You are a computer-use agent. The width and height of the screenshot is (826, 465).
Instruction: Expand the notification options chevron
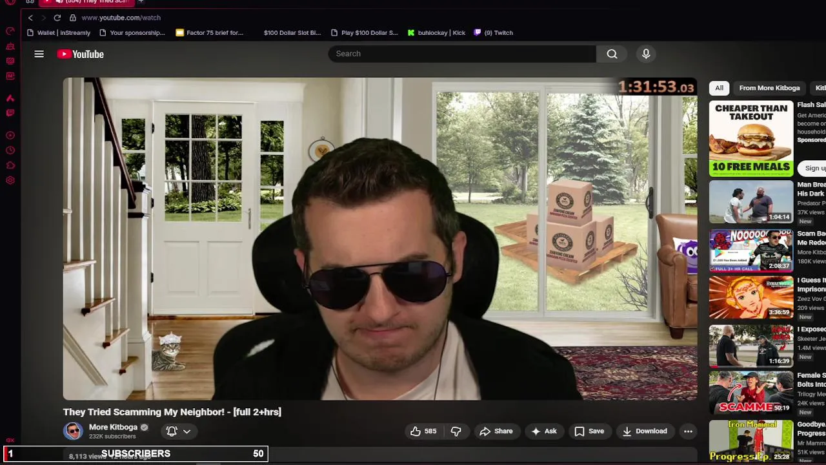[186, 431]
